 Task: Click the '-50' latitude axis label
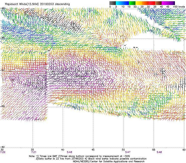point(3,70)
